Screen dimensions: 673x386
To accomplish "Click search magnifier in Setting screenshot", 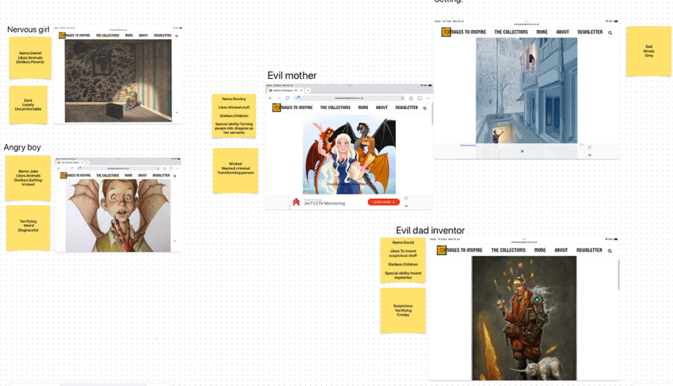I will pos(610,33).
